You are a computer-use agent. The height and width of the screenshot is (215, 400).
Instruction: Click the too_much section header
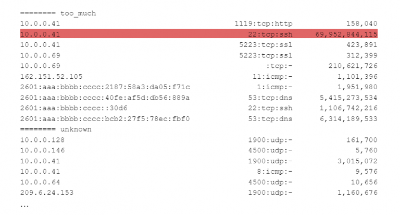click(58, 13)
